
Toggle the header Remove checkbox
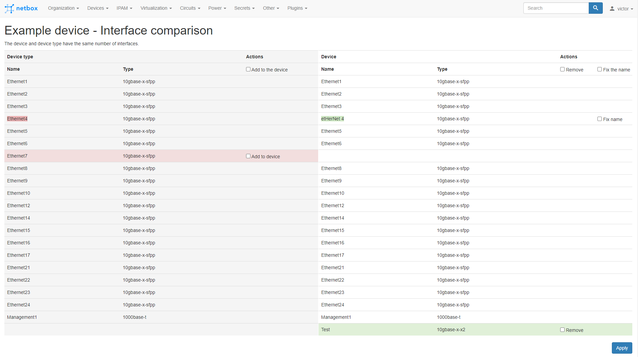click(562, 69)
